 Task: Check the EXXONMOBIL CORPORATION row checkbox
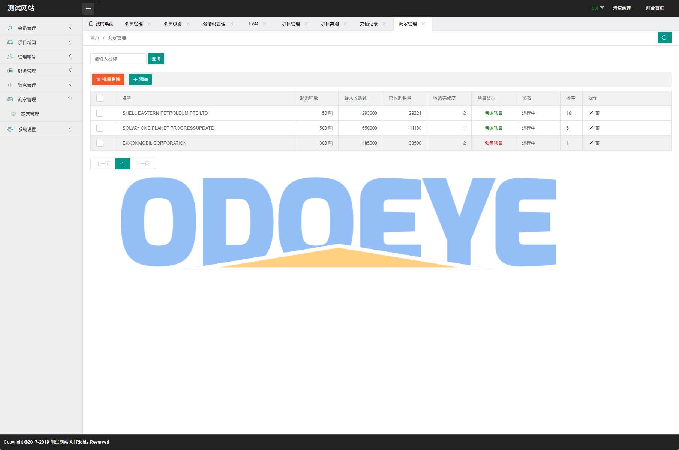coord(100,143)
